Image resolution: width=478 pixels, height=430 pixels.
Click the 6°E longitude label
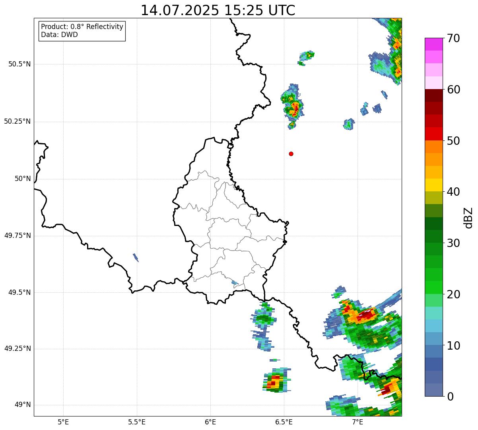tap(210, 422)
